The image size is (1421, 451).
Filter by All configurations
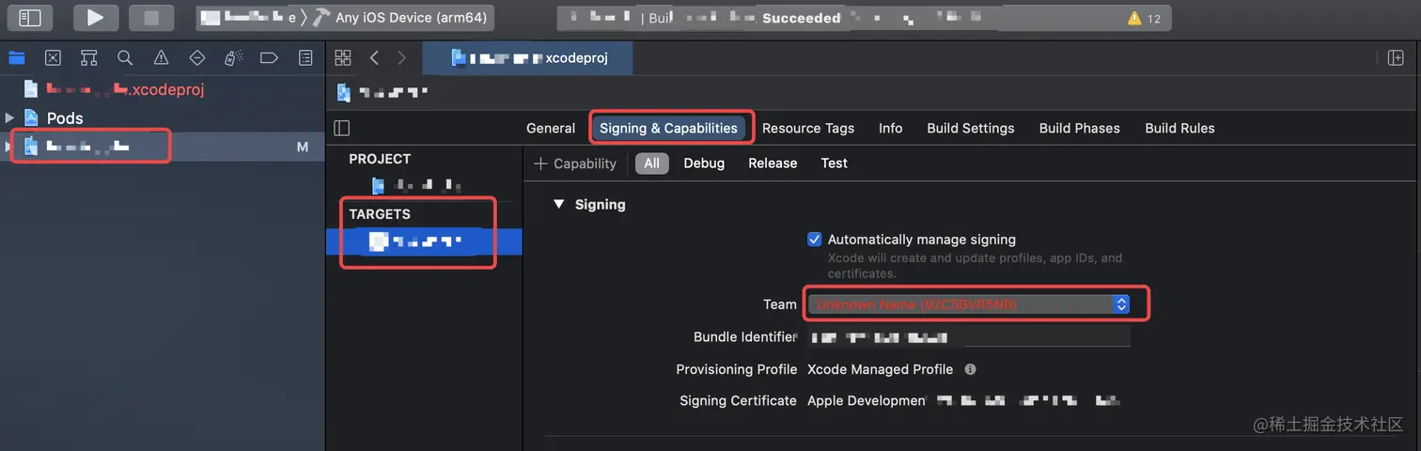(651, 163)
